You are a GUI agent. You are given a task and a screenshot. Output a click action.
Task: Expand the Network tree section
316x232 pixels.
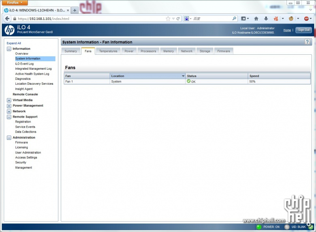9,112
